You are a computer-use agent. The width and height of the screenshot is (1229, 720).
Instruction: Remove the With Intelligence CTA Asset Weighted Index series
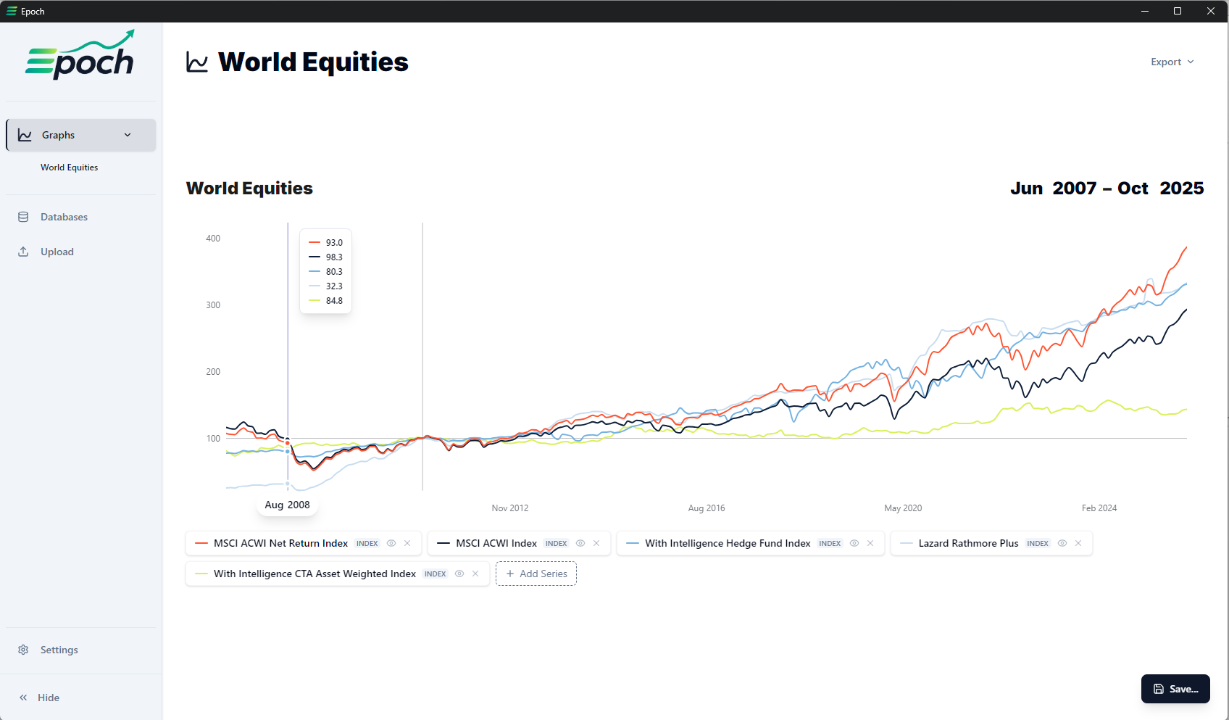coord(475,574)
